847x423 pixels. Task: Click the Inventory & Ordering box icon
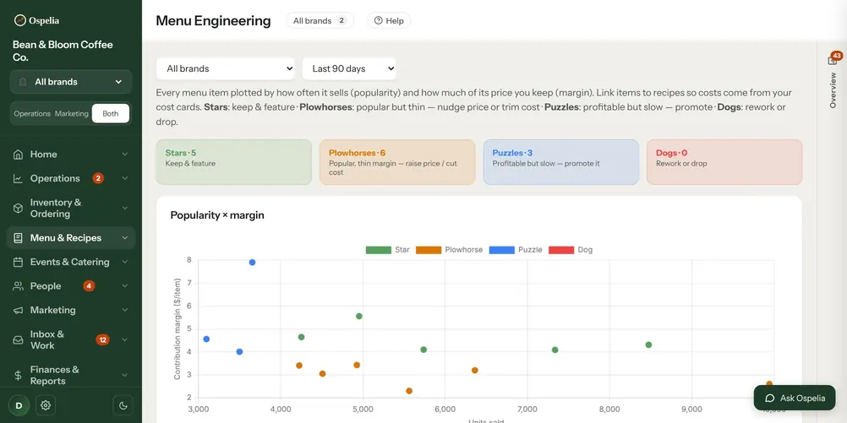[x=18, y=209]
